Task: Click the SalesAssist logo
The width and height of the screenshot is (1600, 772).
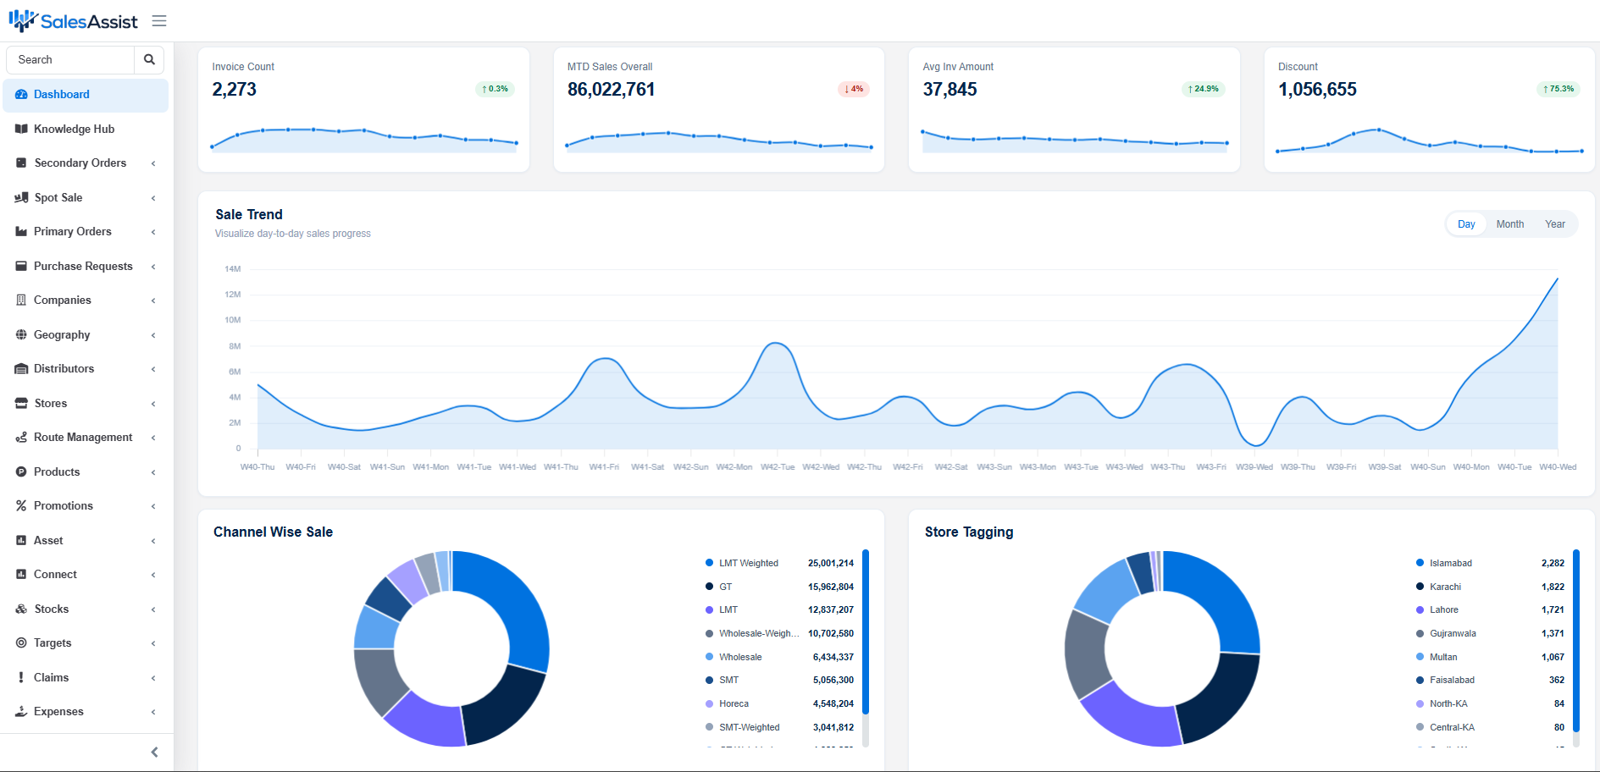Action: (x=73, y=21)
